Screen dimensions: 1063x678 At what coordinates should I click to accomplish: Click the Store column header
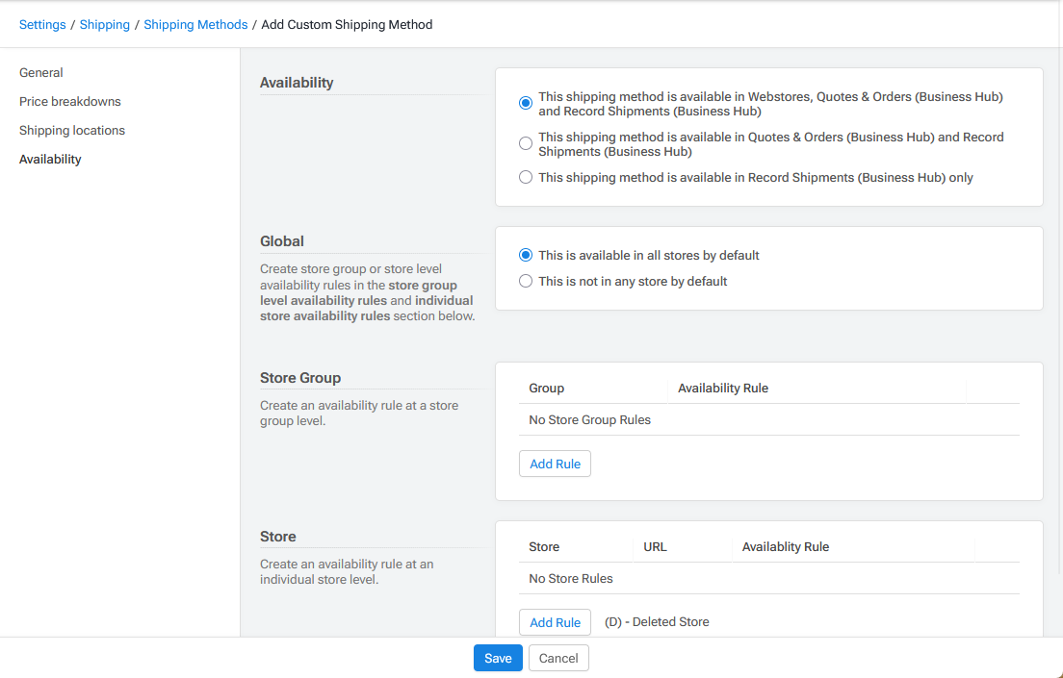pyautogui.click(x=544, y=546)
